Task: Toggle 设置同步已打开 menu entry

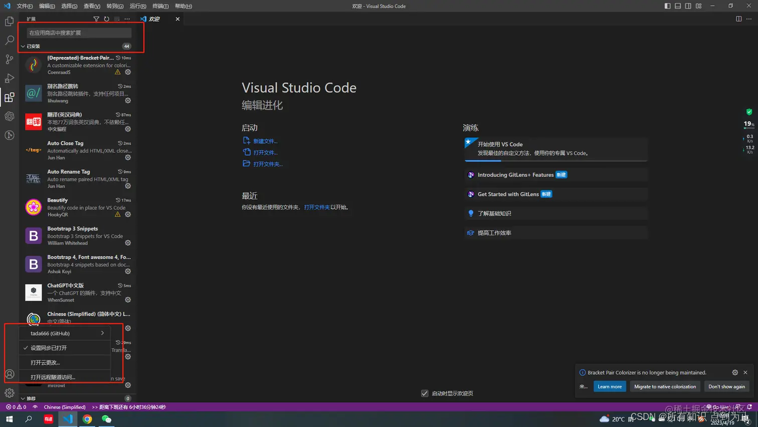Action: coord(64,348)
